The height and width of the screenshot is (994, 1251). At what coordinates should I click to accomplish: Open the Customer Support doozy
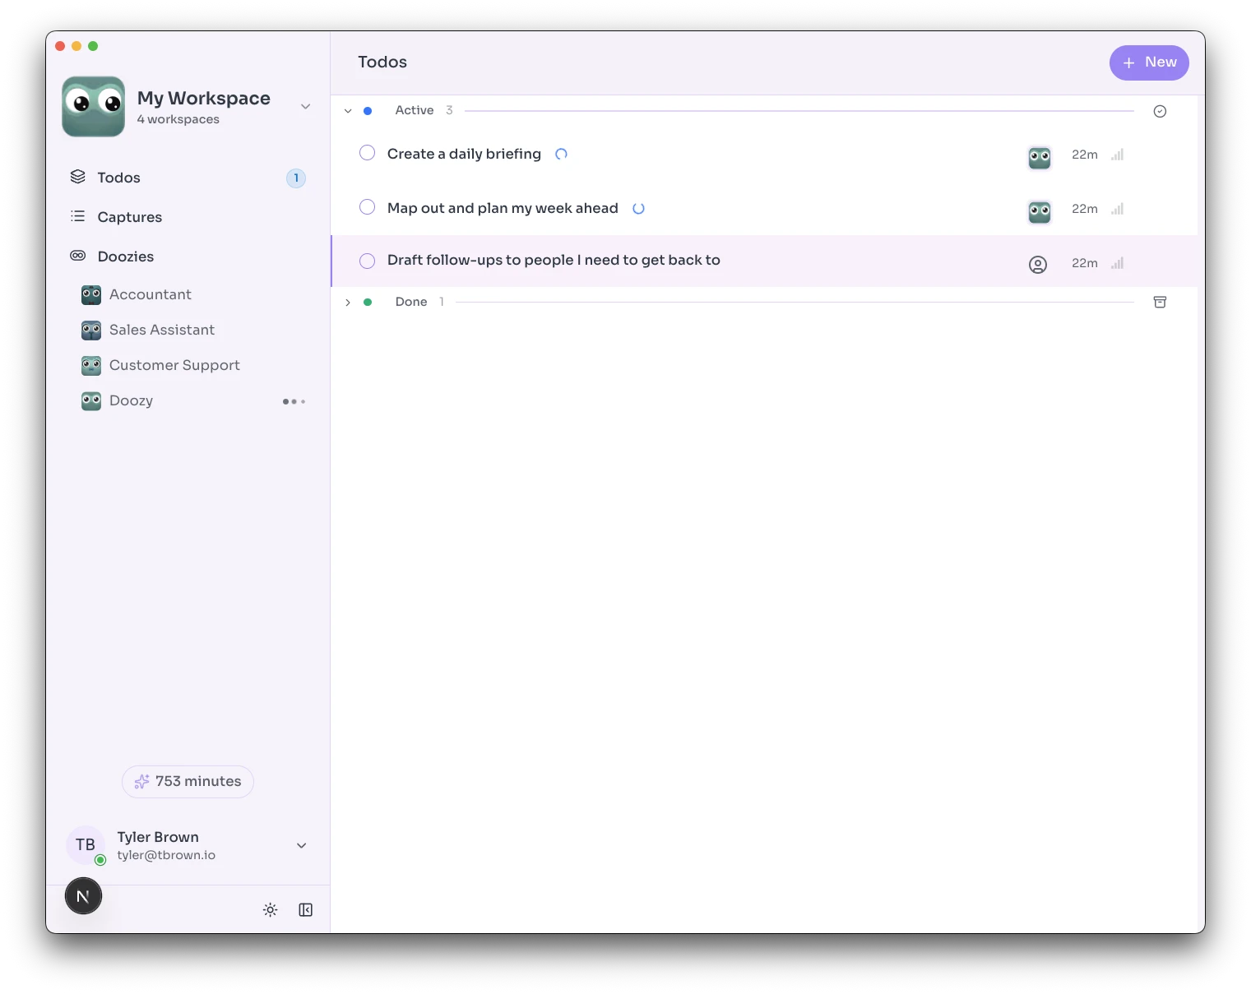[174, 365]
